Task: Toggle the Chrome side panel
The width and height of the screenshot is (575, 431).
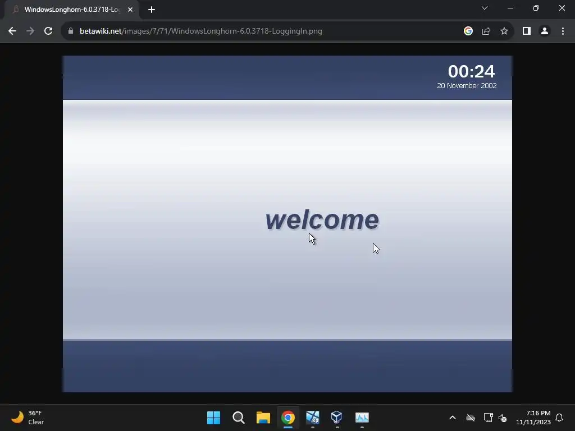Action: (x=527, y=31)
